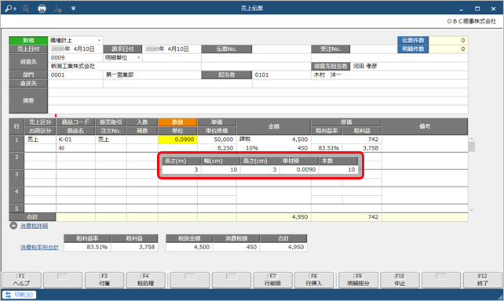
Task: Click the scroll-up arrow of detail grid
Action: (472, 139)
